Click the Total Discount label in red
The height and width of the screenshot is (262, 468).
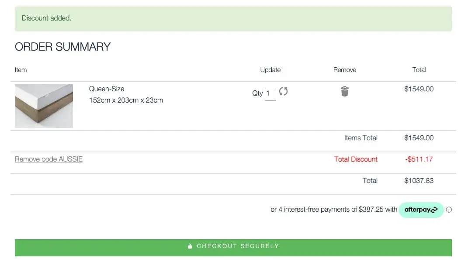click(356, 159)
